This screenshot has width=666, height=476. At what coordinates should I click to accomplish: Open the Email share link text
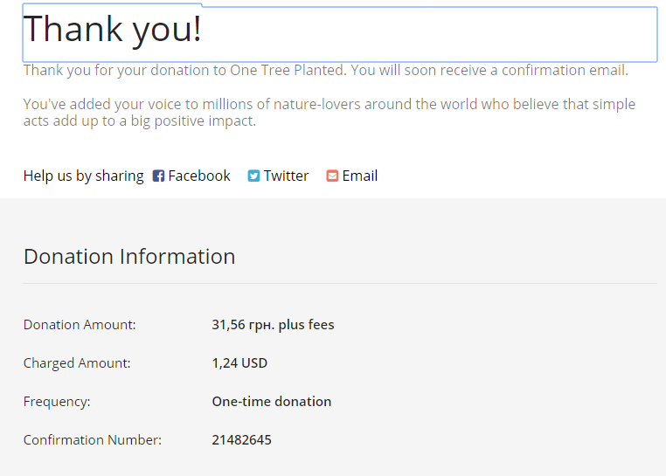pos(360,176)
